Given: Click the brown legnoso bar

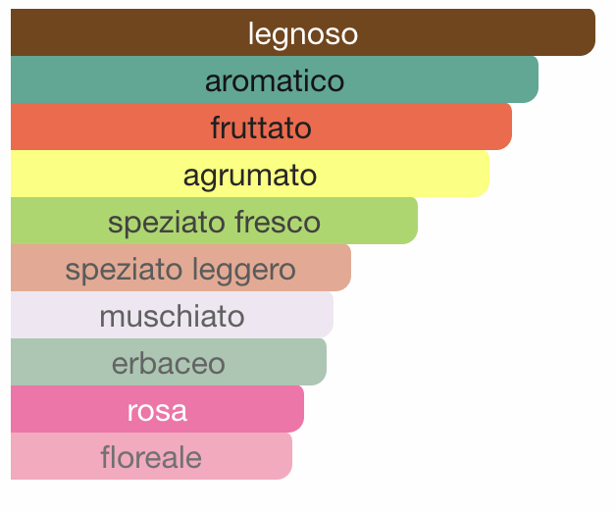Looking at the screenshot, I should (x=303, y=32).
